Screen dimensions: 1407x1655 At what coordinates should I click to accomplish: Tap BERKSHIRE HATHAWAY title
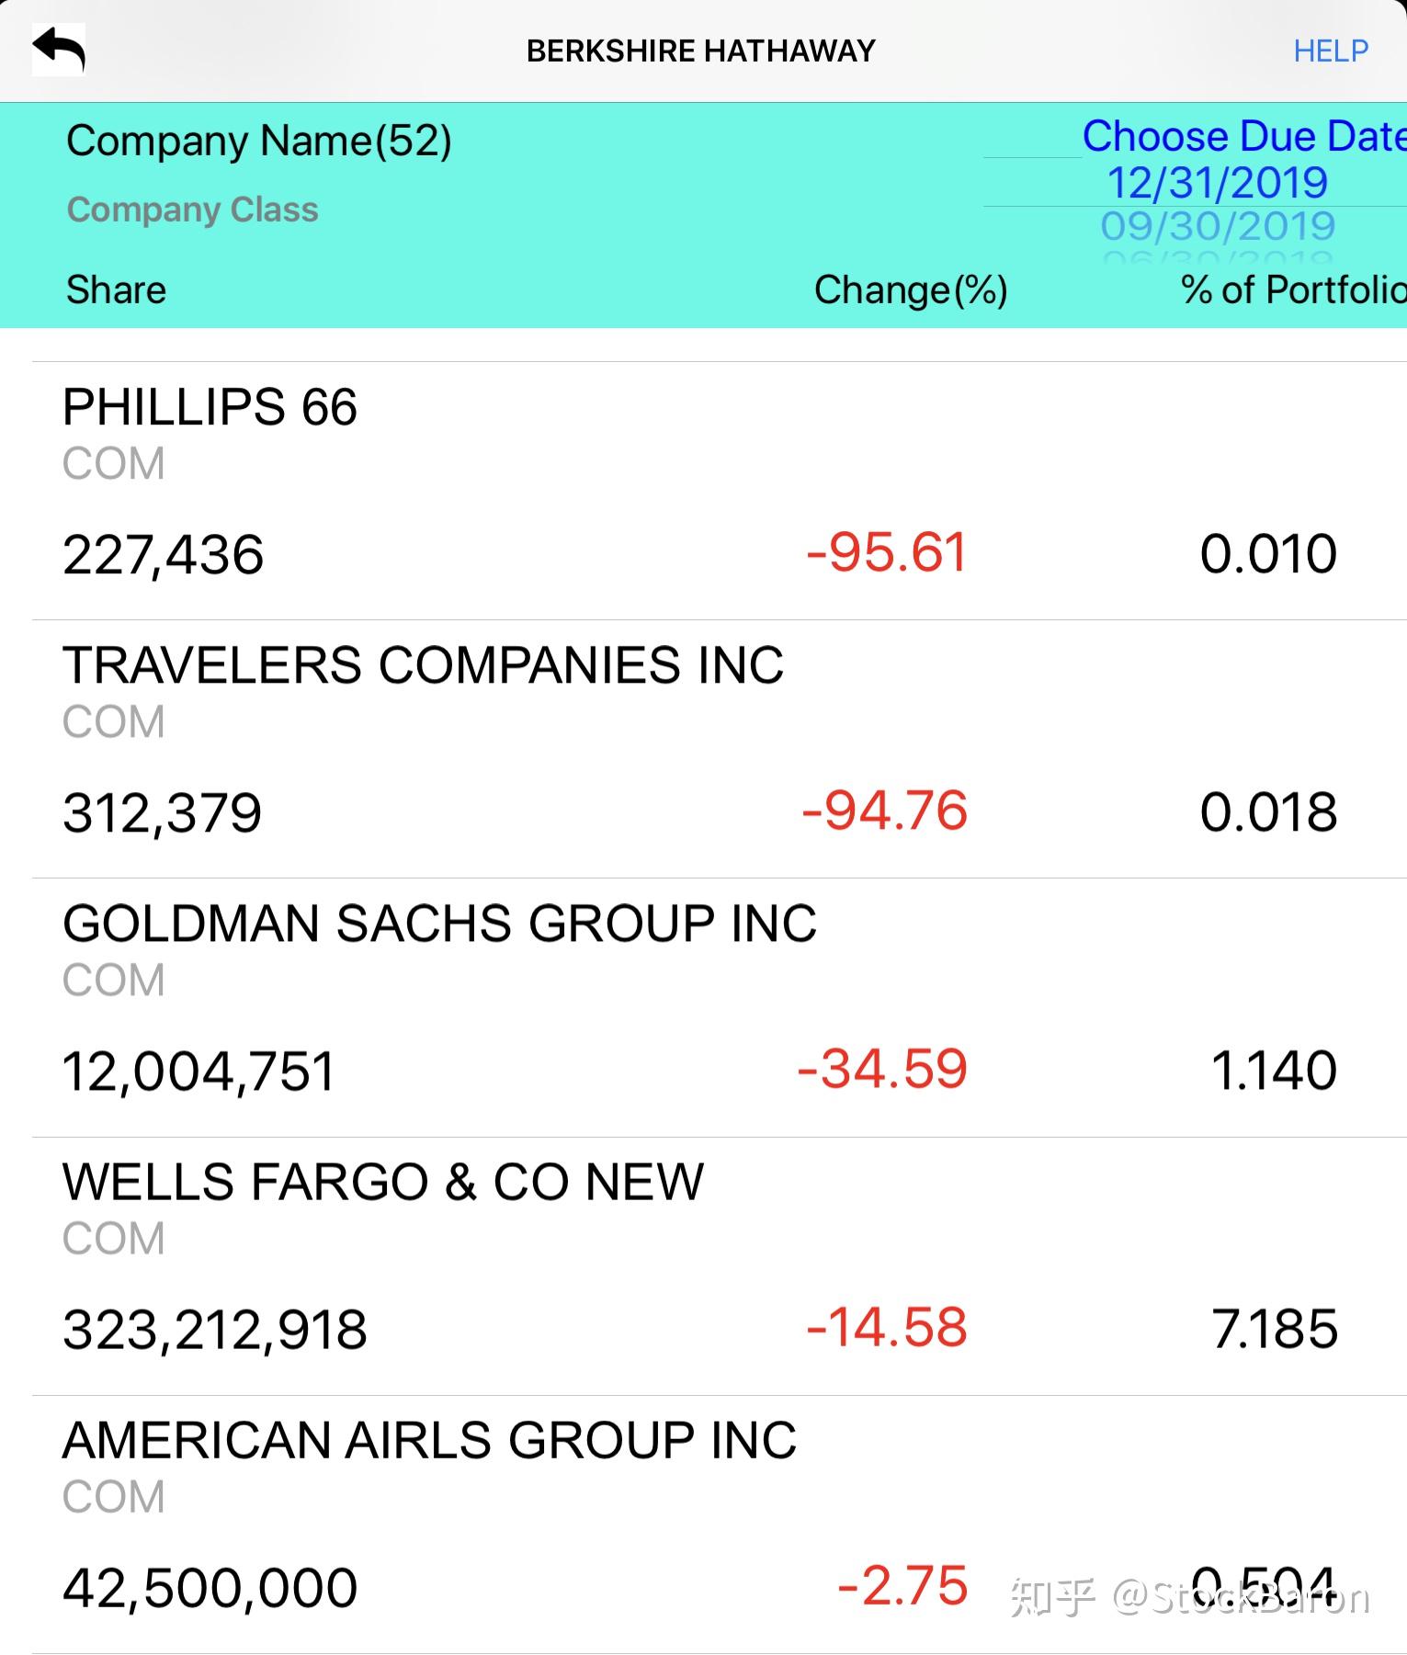(x=701, y=51)
